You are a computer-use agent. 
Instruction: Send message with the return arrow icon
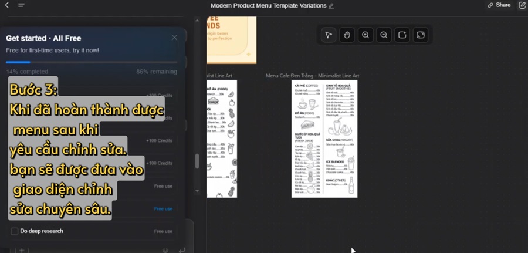pyautogui.click(x=182, y=250)
